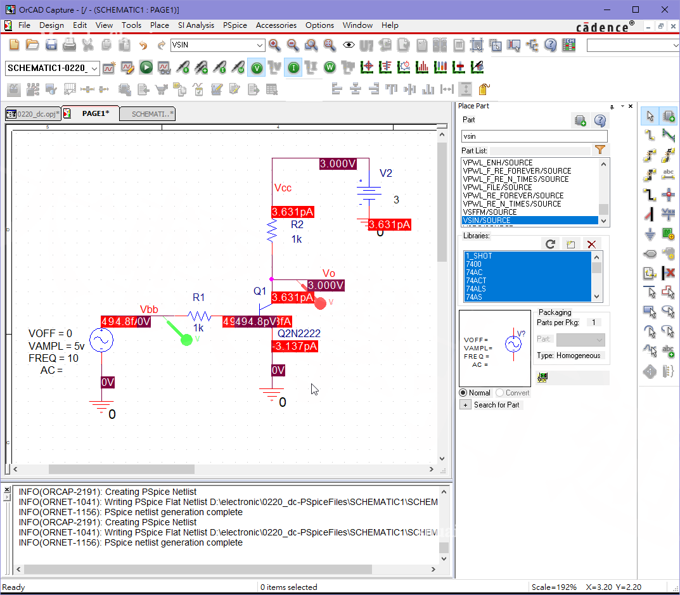Place a voltage-level marker probe
Screen dimensions: 680x595
[x=183, y=68]
